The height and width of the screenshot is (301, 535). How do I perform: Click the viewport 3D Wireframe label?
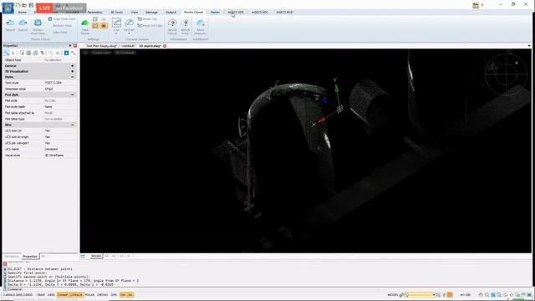click(125, 53)
